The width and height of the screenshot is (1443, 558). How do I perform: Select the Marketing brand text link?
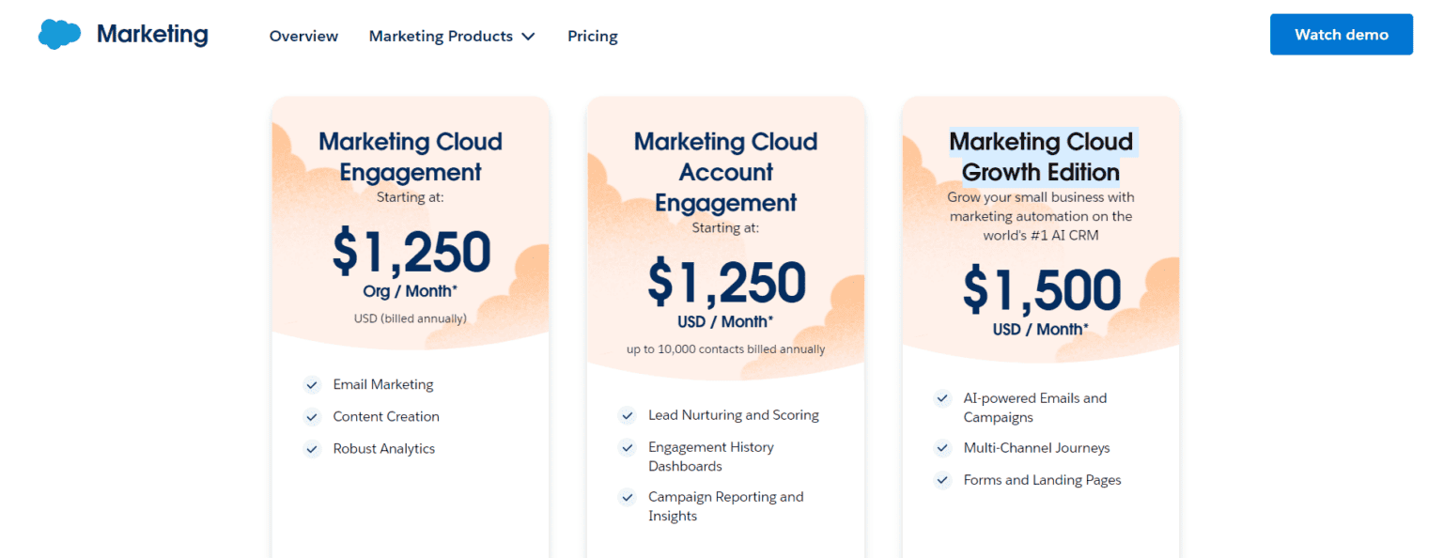[x=152, y=34]
